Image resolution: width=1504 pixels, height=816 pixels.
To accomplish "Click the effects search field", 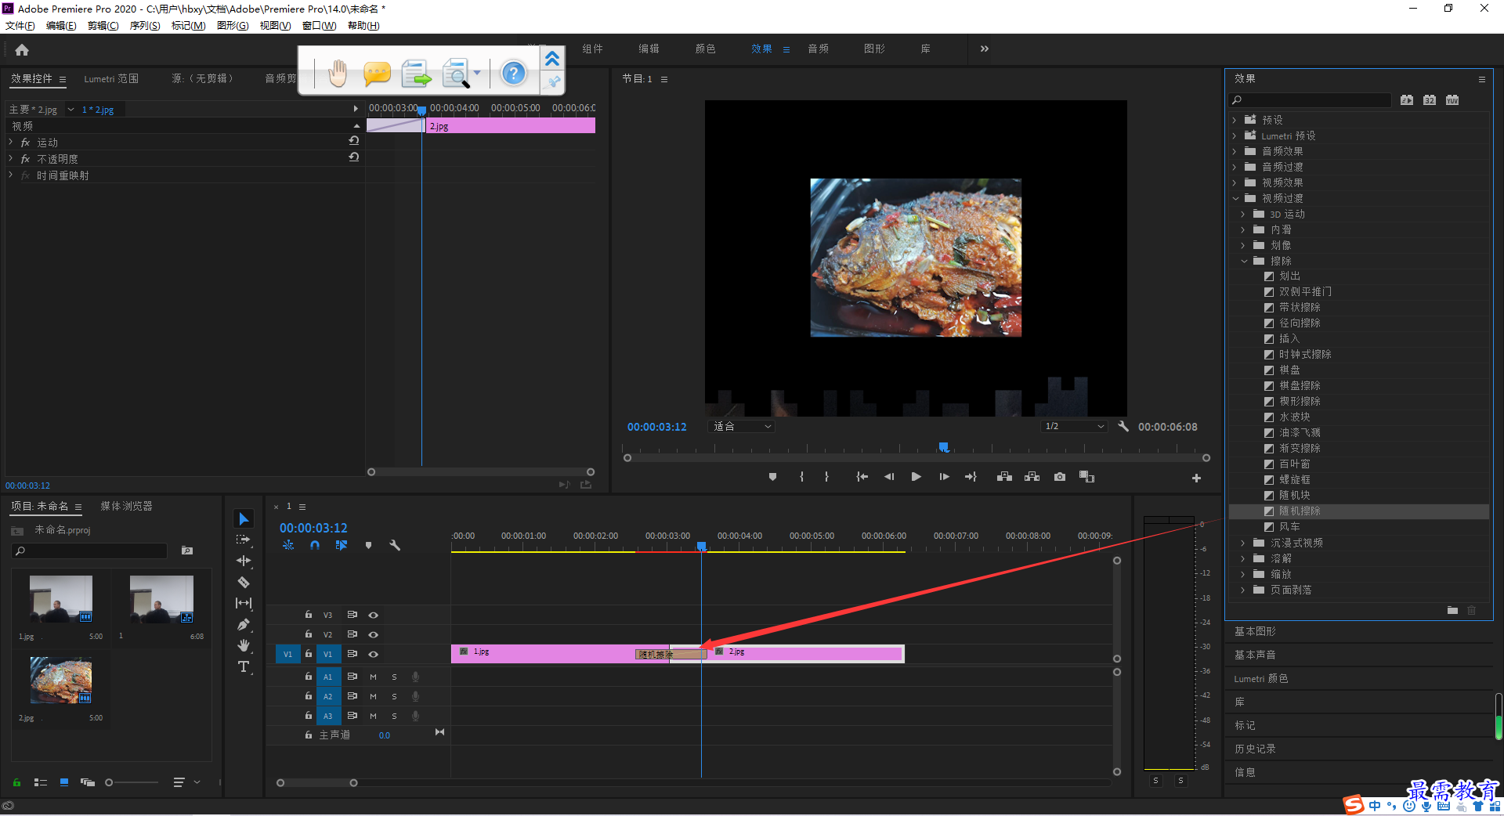I will 1310,100.
